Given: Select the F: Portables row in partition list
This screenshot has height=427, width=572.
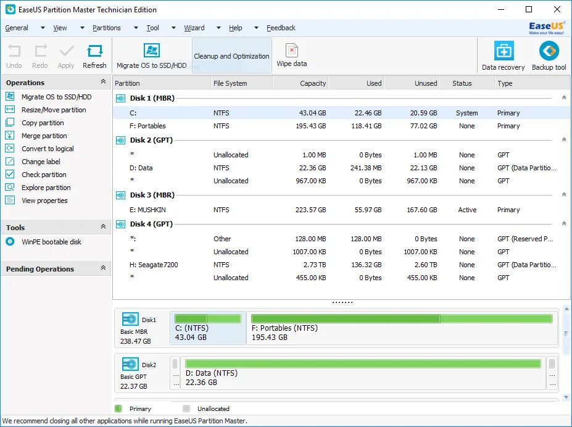Looking at the screenshot, I should [341, 126].
